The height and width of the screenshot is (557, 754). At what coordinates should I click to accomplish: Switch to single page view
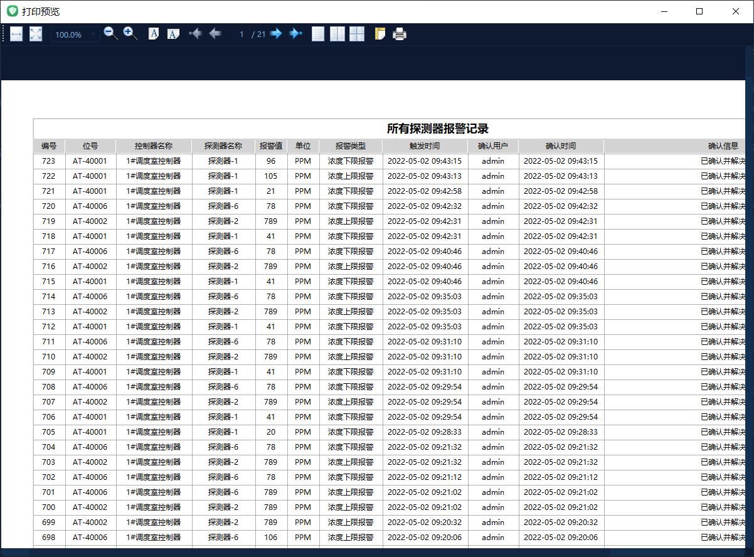pyautogui.click(x=318, y=34)
